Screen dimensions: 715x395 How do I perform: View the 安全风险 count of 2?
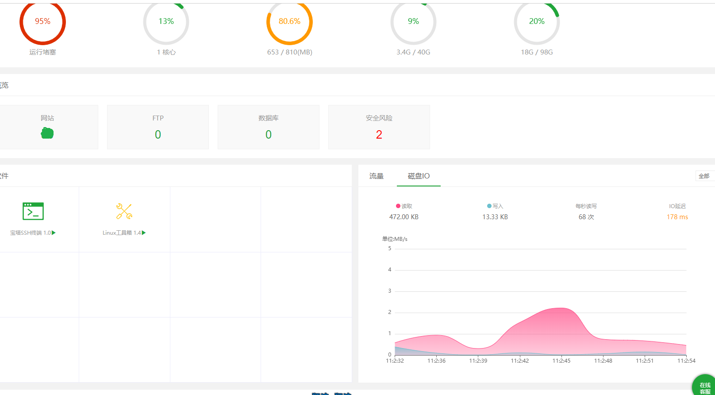[x=379, y=134]
